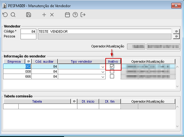Click the Cód. auxiliar column header
The height and width of the screenshot is (137, 184).
[44, 61]
